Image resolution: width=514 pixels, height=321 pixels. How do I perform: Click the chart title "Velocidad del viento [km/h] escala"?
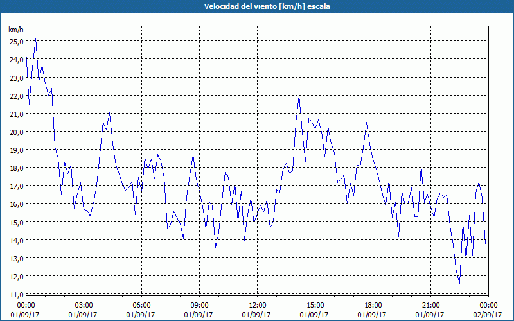coord(267,6)
